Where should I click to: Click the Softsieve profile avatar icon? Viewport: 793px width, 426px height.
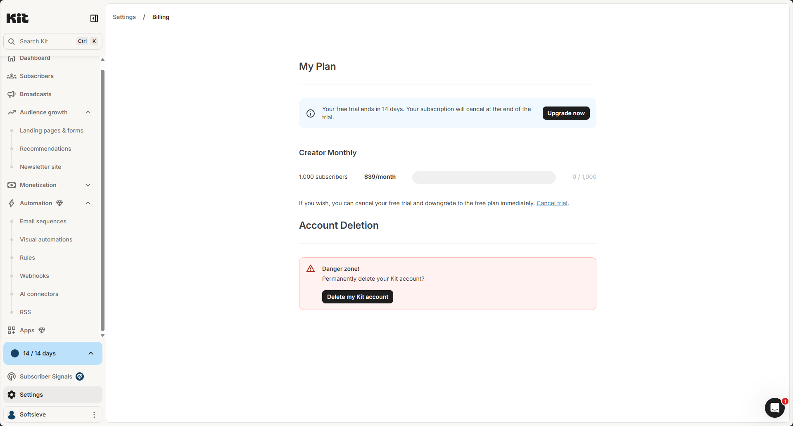pos(12,414)
